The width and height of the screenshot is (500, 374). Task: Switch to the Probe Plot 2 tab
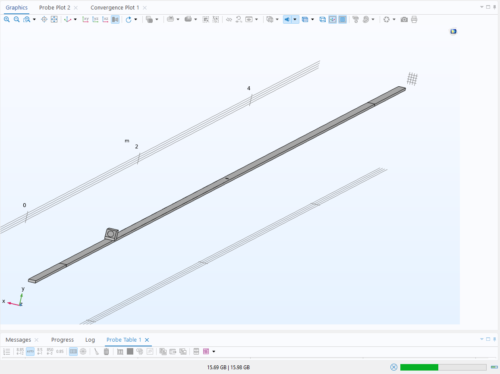(55, 8)
